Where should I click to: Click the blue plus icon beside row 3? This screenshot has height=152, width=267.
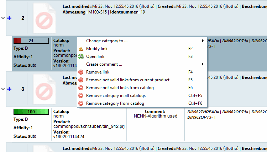10,89
